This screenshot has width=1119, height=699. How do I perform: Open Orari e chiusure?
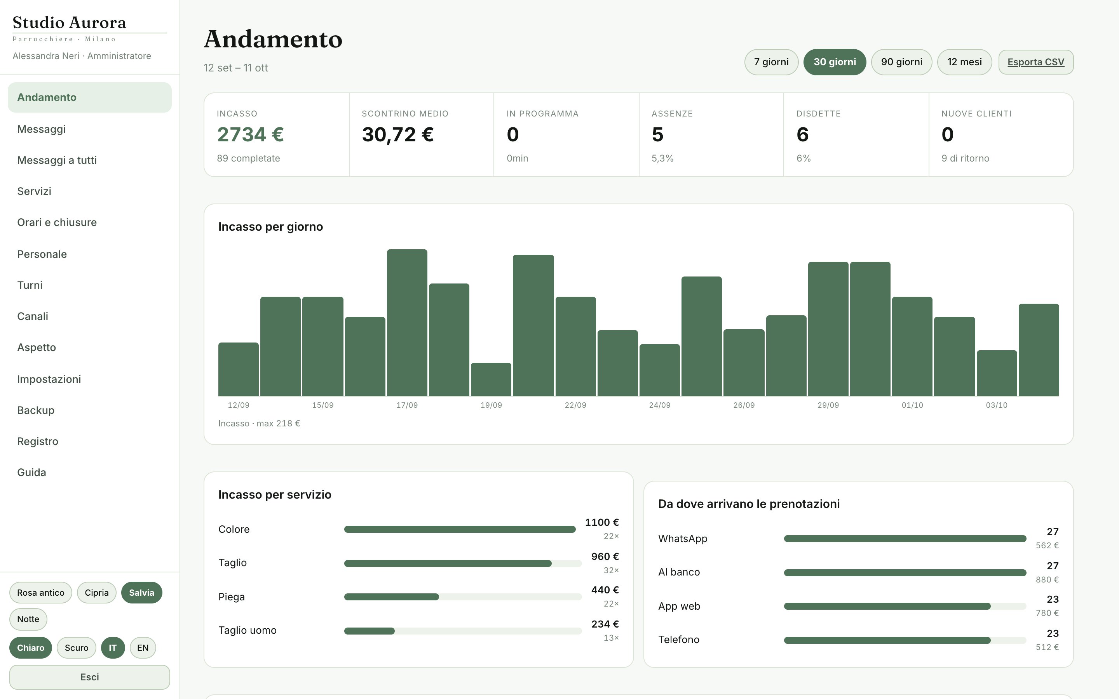tap(90, 223)
